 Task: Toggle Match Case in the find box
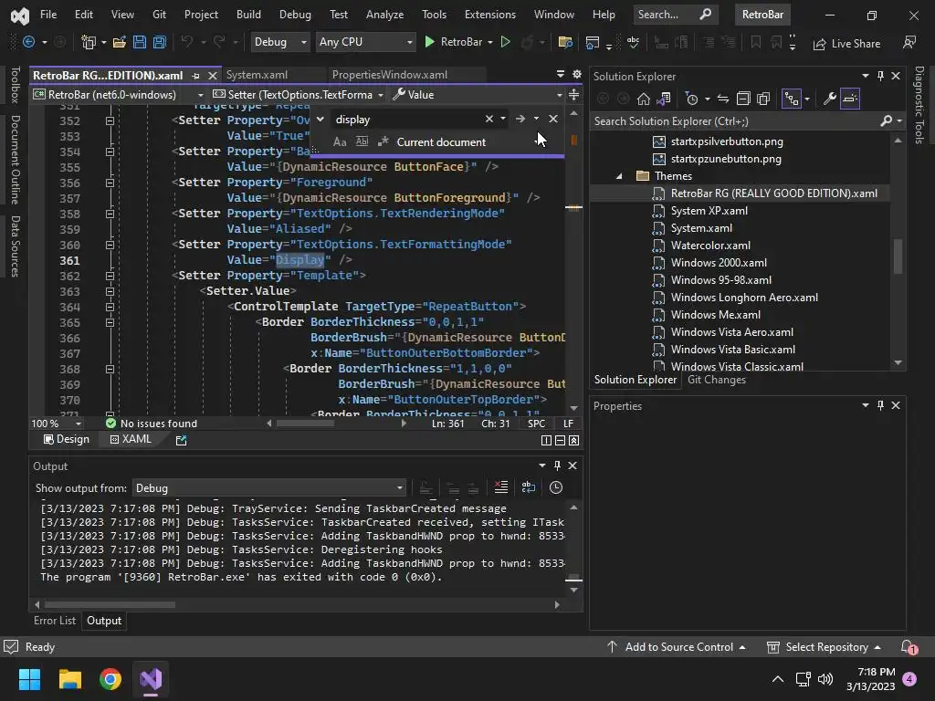pyautogui.click(x=340, y=141)
